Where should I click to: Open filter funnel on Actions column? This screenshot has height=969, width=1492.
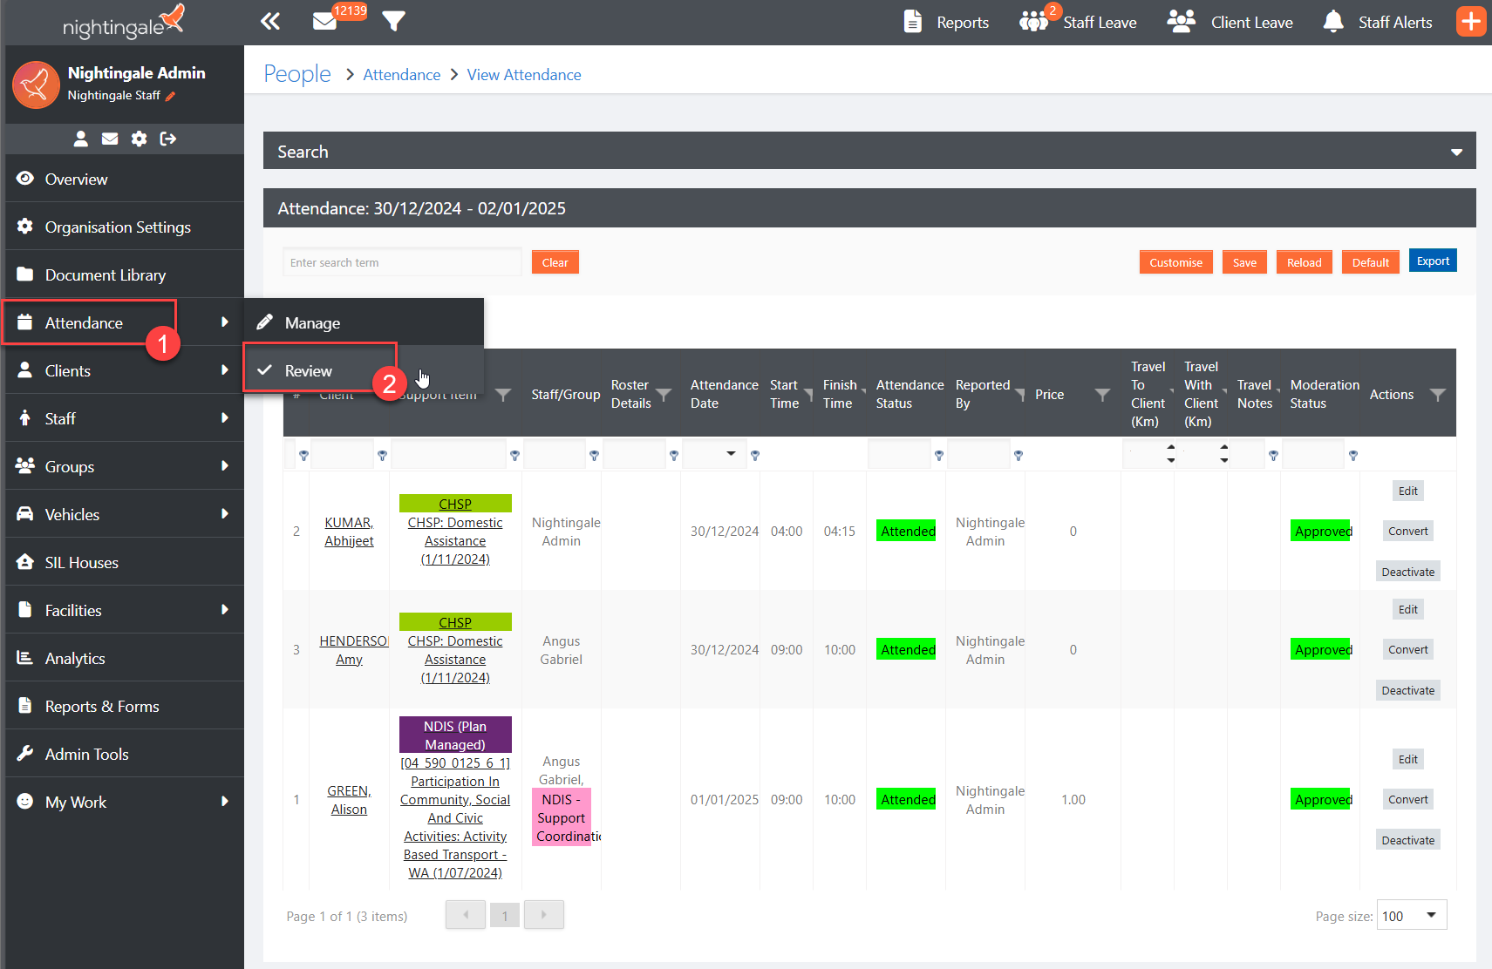(1438, 395)
